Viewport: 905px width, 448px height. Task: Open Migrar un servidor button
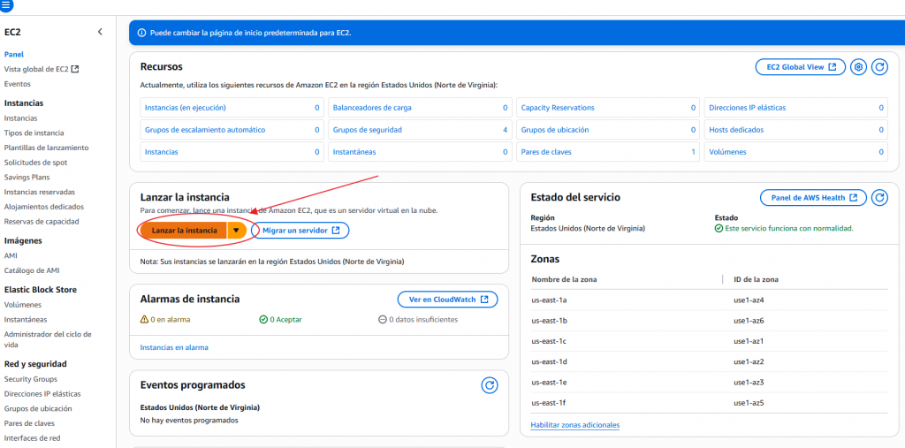(x=300, y=231)
